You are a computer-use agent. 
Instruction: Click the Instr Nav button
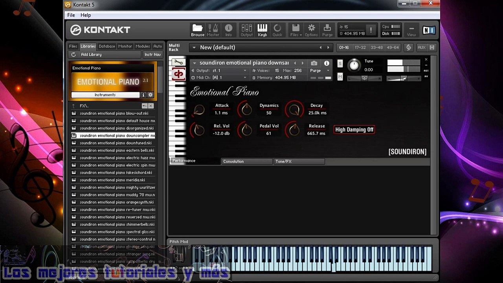click(152, 55)
